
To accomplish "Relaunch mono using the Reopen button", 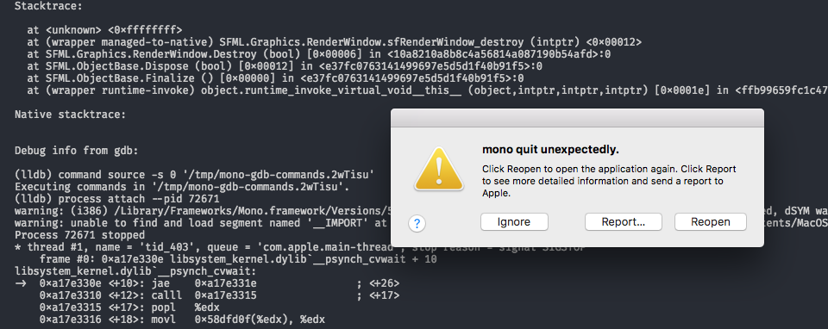I will [710, 222].
